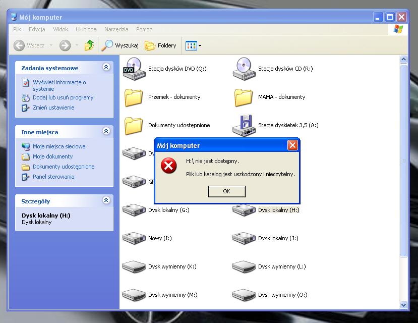Collapse the Szczegóły panel
The height and width of the screenshot is (323, 418).
pyautogui.click(x=106, y=200)
